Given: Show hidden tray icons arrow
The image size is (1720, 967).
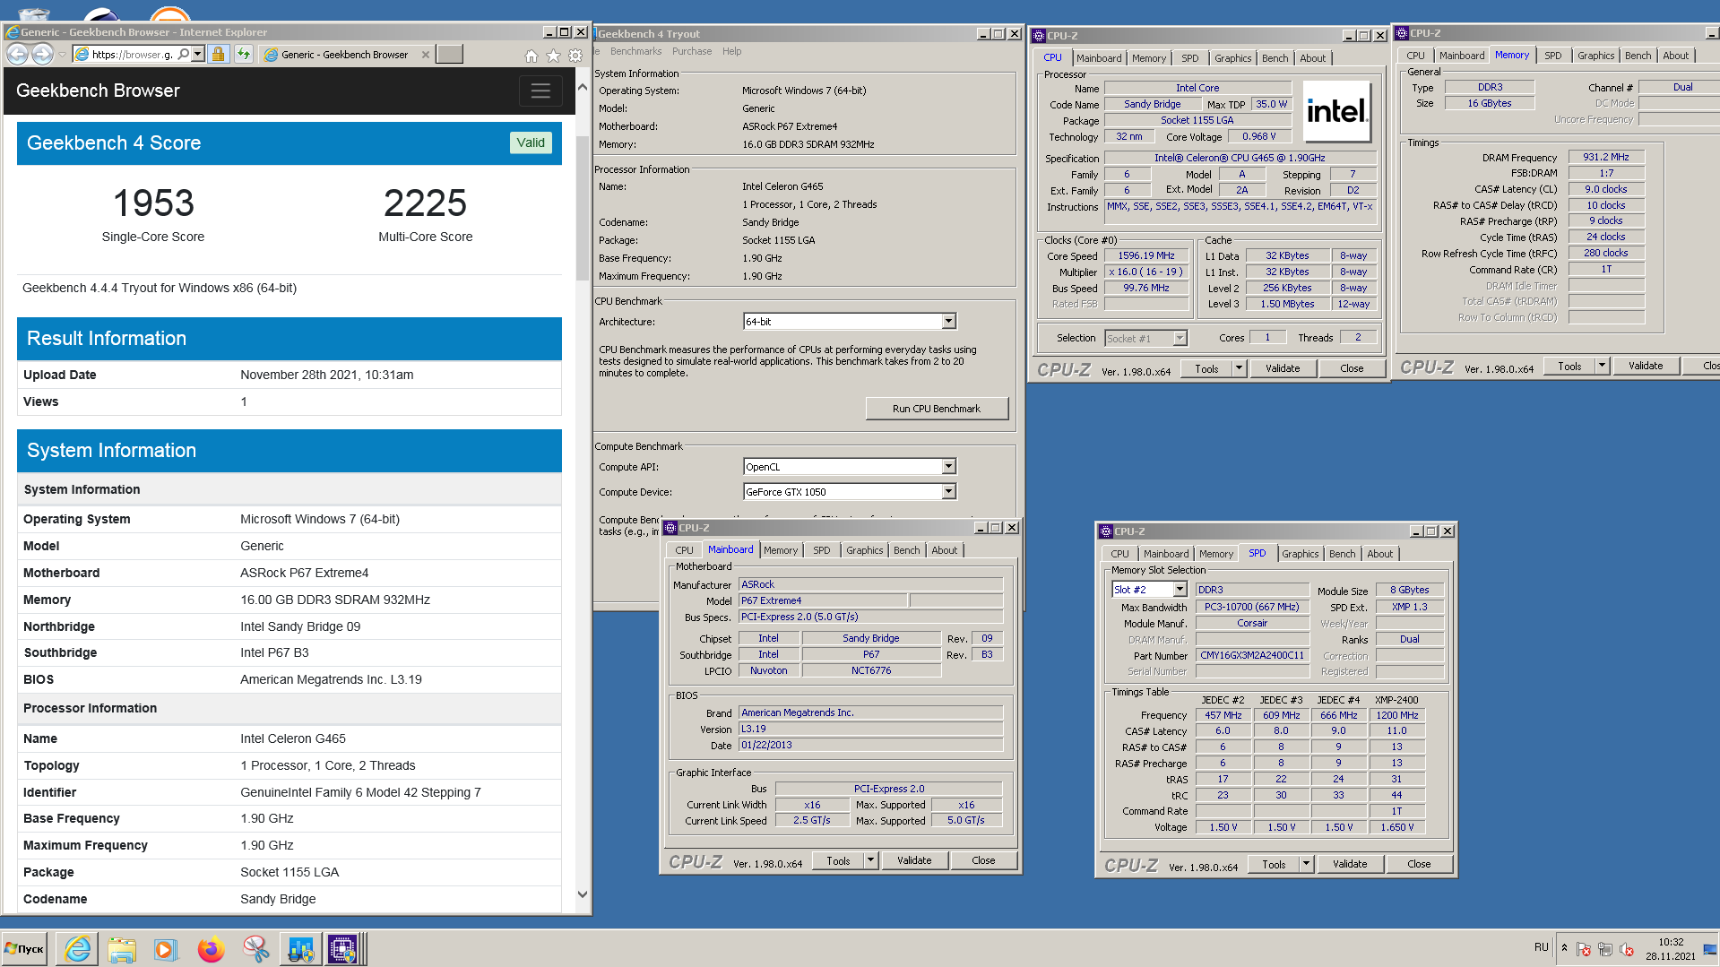Looking at the screenshot, I should point(1564,948).
